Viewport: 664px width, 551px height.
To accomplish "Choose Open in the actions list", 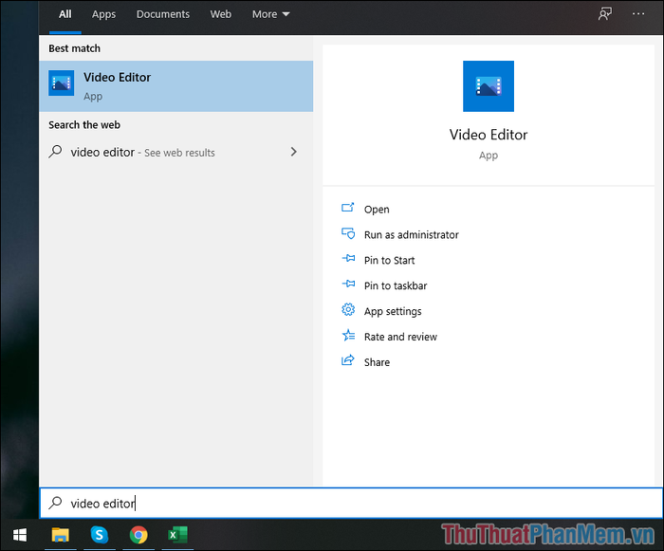I will coord(377,210).
